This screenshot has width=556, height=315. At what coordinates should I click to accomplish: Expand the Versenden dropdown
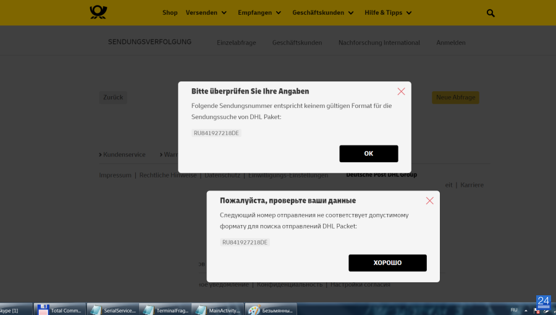206,13
